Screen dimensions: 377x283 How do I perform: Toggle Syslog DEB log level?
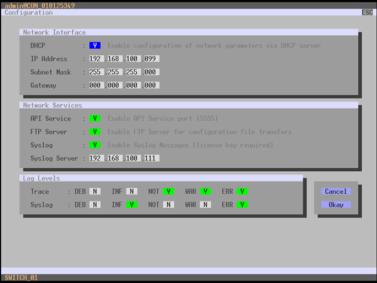click(x=95, y=205)
